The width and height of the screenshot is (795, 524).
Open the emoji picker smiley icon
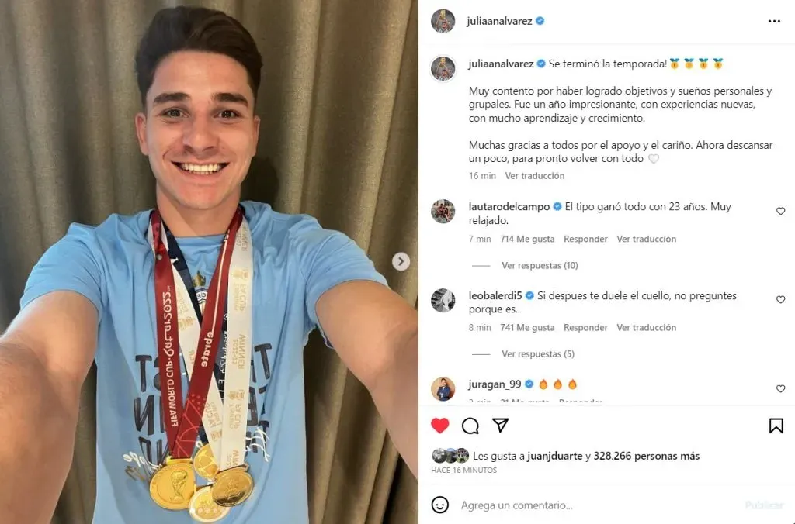tap(439, 505)
